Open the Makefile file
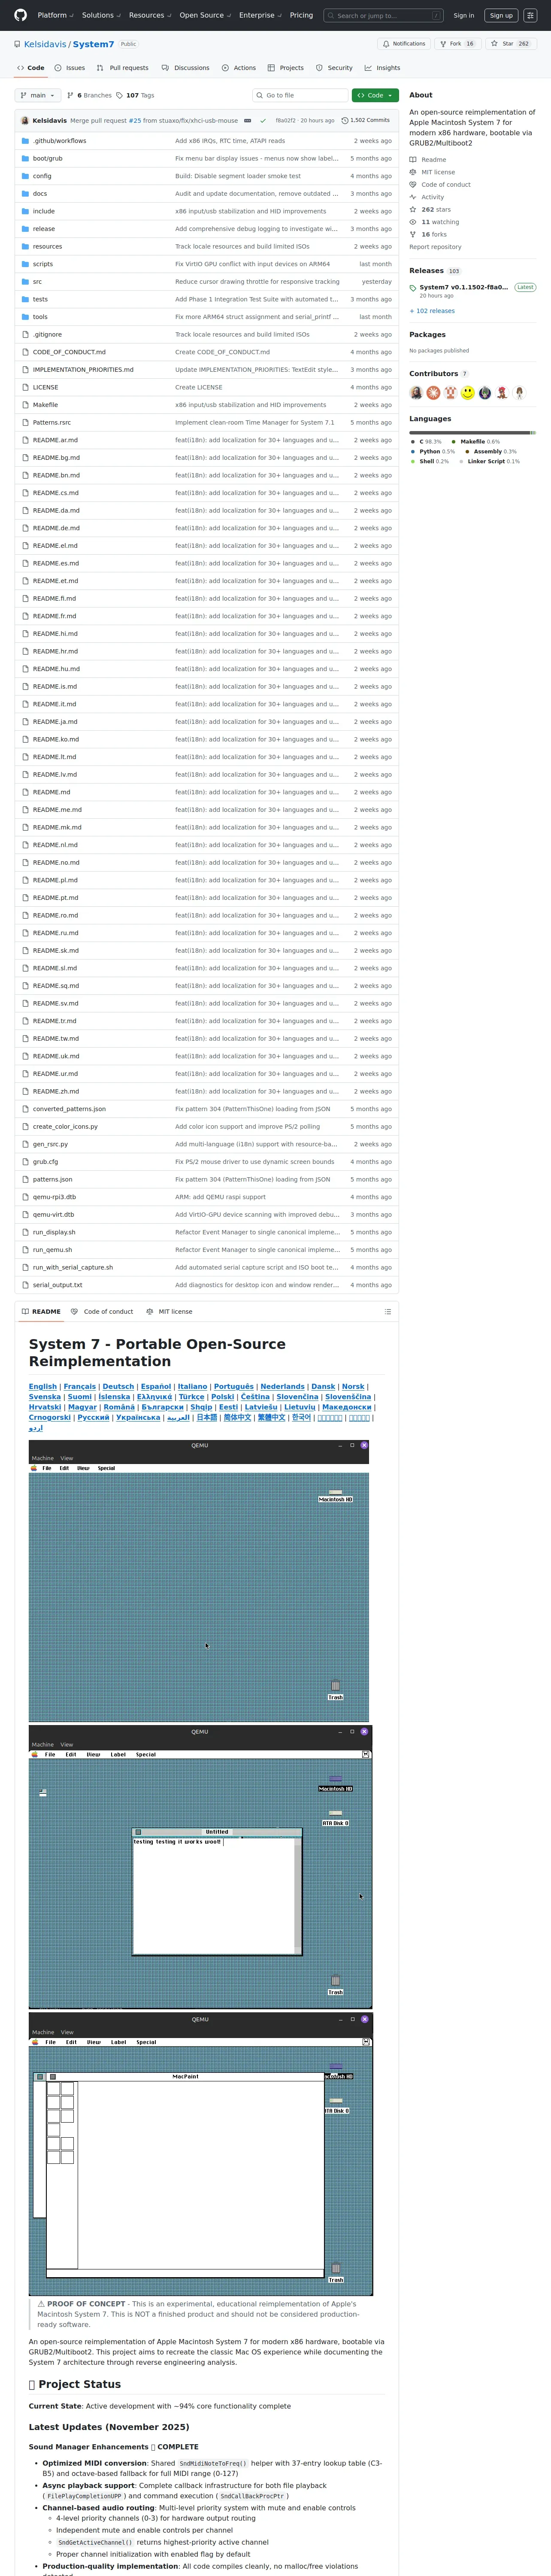The width and height of the screenshot is (551, 2576). [x=45, y=405]
